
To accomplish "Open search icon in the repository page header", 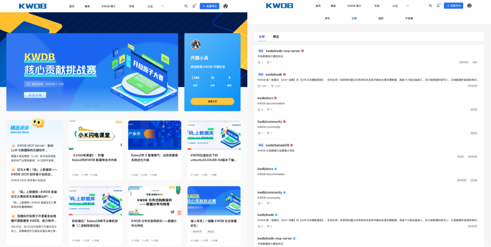I will click(x=430, y=5).
